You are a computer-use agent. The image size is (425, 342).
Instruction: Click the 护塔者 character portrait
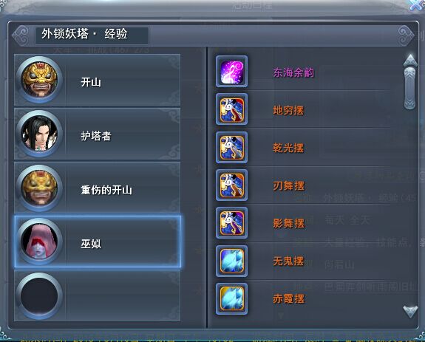point(39,134)
